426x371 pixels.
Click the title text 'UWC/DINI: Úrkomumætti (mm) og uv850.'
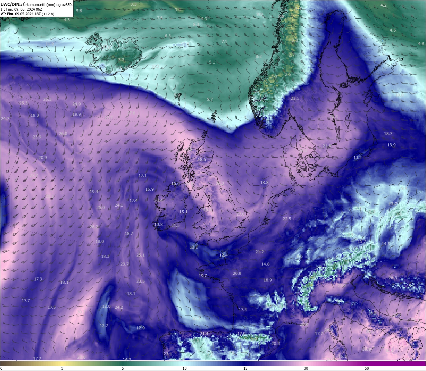click(x=37, y=5)
